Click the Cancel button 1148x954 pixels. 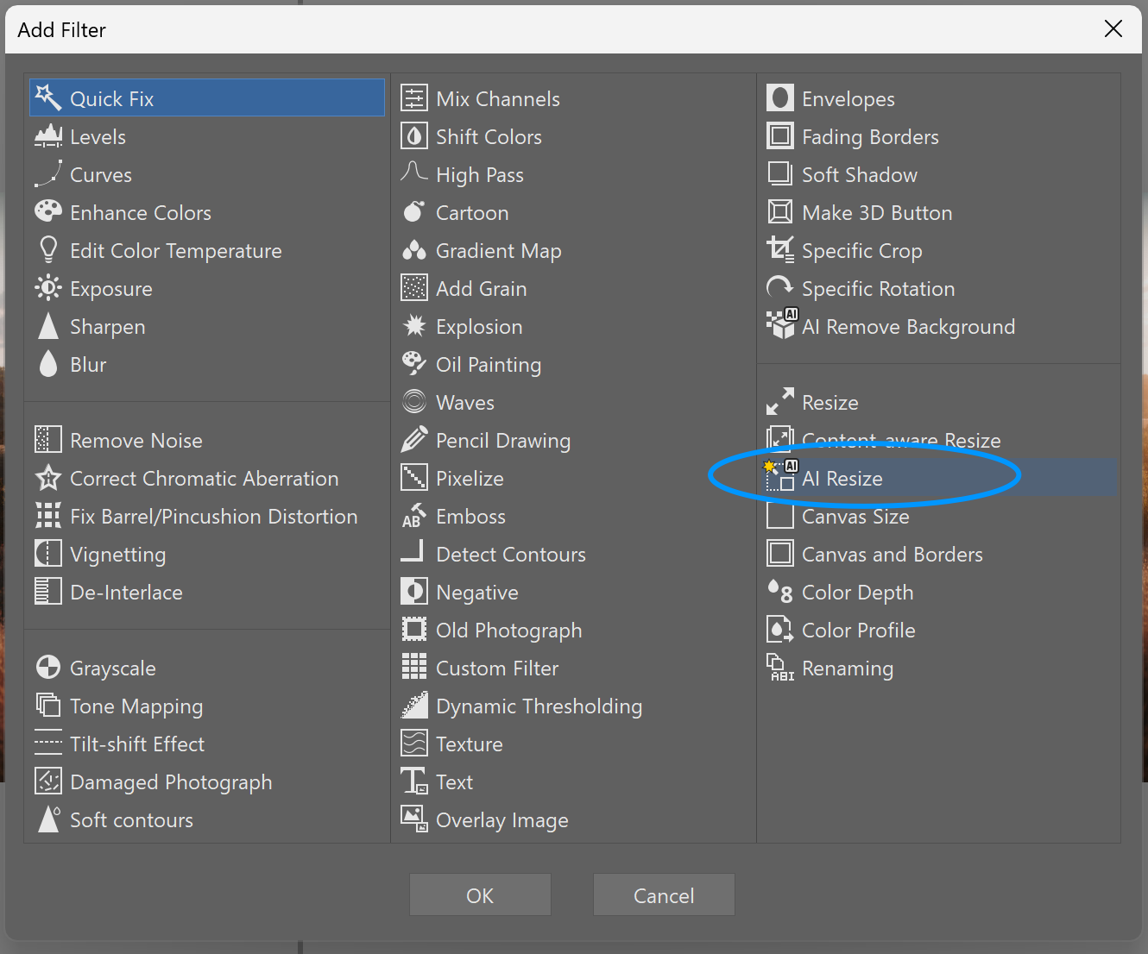tap(663, 895)
